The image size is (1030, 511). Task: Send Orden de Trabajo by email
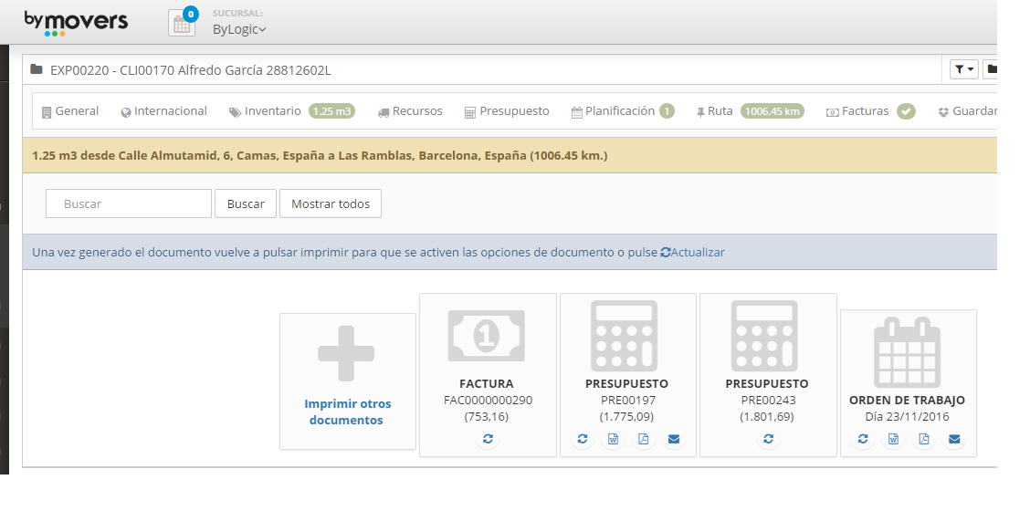click(x=954, y=439)
